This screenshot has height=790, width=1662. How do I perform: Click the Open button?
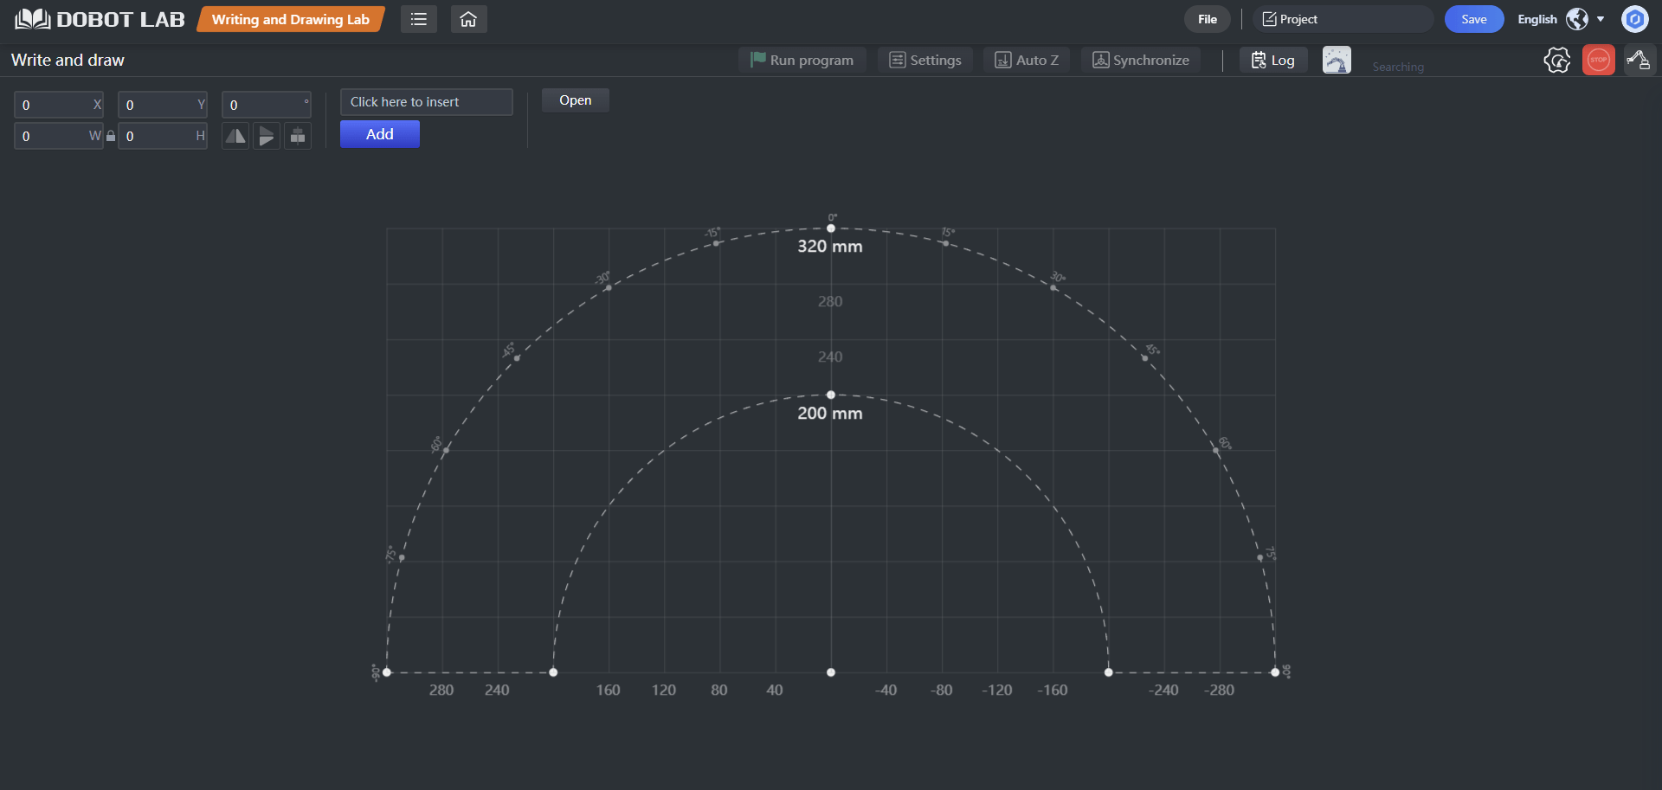(x=575, y=100)
